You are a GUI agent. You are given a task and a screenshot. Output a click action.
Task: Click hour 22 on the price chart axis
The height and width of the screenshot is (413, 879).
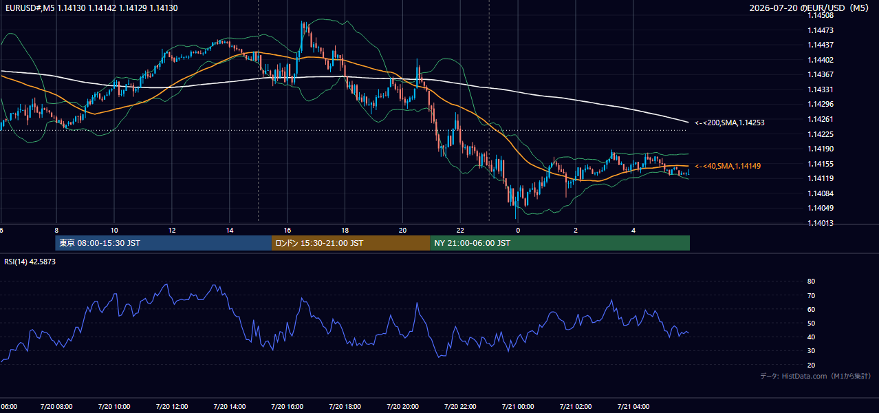point(461,231)
